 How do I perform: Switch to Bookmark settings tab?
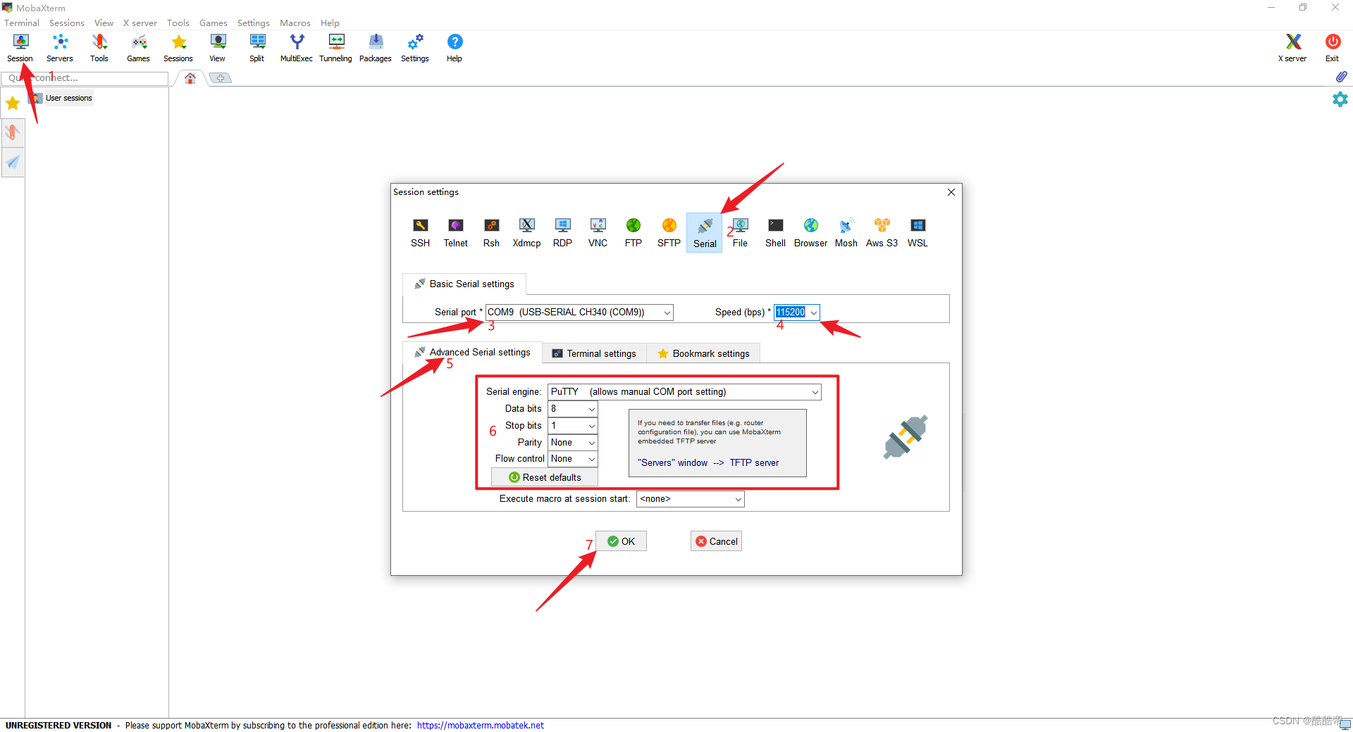click(703, 353)
